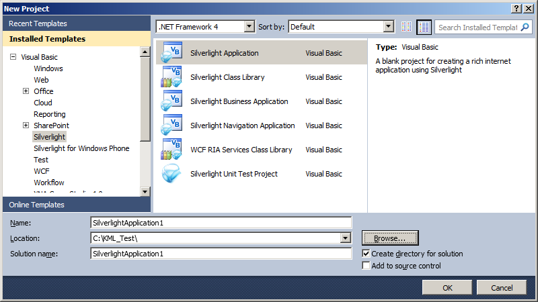
Task: Click the Silverlight Application template icon
Action: (x=171, y=52)
